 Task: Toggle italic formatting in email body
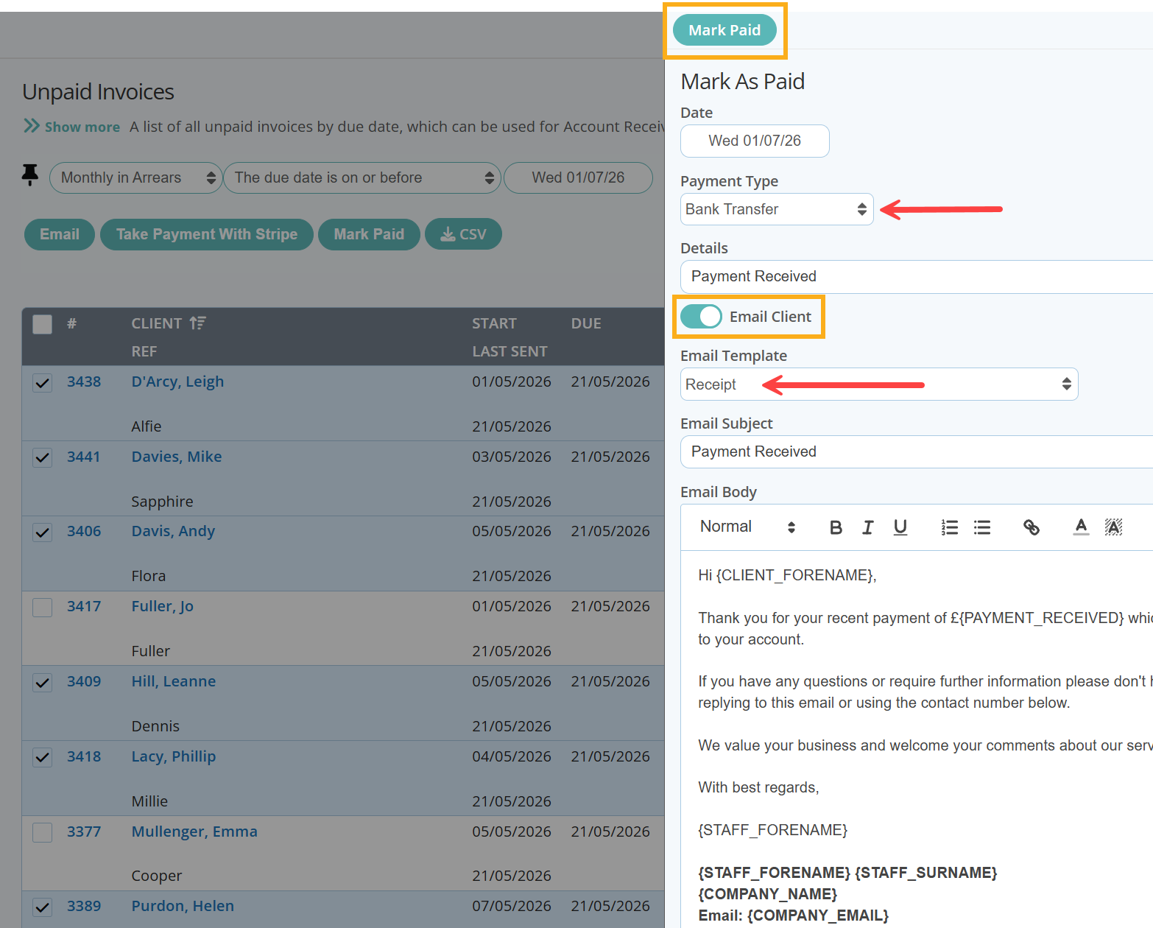coord(868,527)
